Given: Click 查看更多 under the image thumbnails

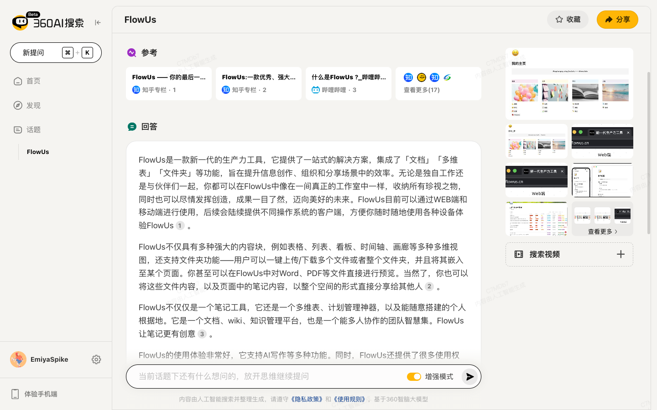Looking at the screenshot, I should (602, 231).
